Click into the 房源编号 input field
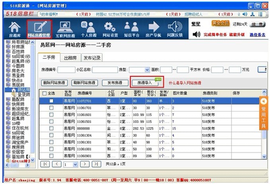Screen dimensions: 270x184 click(66, 70)
